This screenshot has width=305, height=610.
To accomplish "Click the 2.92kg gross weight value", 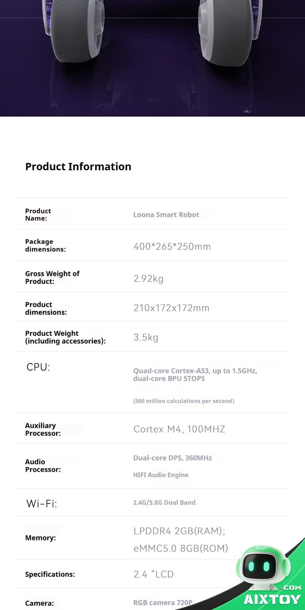I will click(x=148, y=278).
